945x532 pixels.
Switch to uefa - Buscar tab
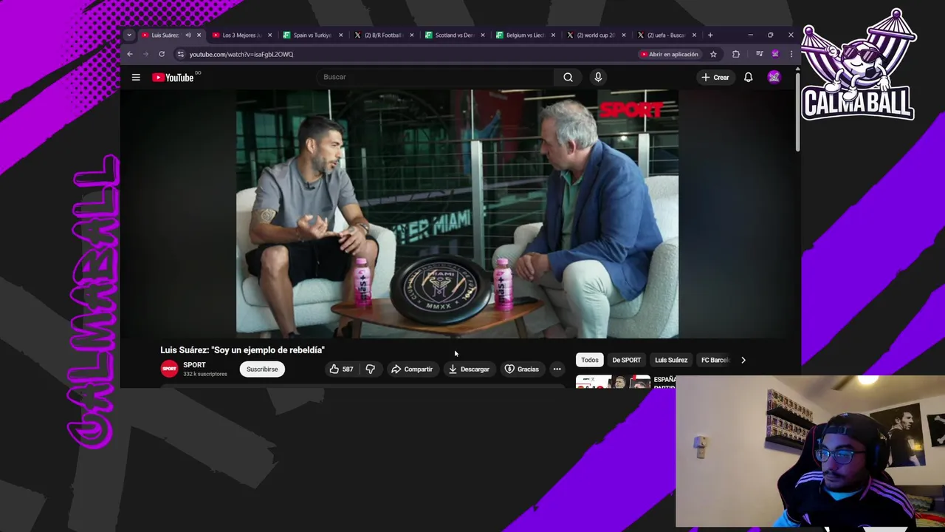click(667, 35)
